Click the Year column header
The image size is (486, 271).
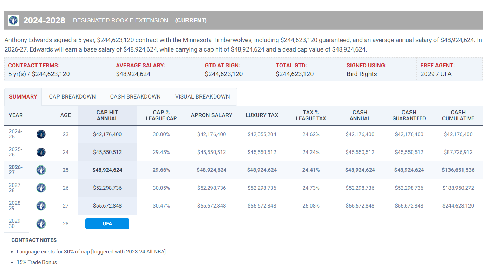[x=16, y=115]
